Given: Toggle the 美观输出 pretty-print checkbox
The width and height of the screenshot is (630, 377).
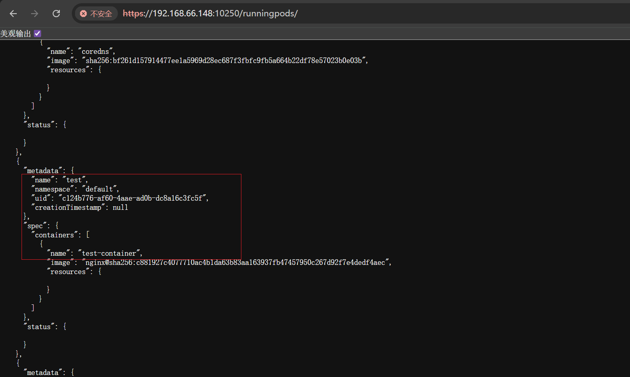Looking at the screenshot, I should 38,34.
